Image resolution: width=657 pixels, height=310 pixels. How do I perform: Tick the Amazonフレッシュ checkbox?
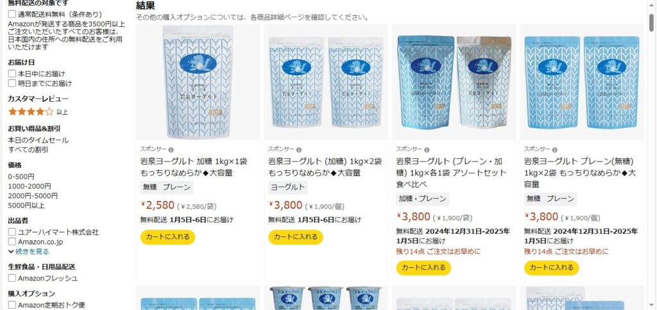coord(12,278)
